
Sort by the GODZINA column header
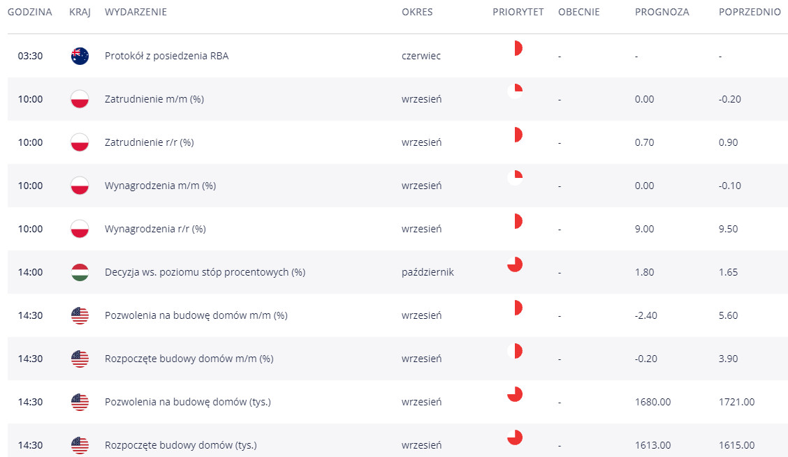[x=29, y=12]
